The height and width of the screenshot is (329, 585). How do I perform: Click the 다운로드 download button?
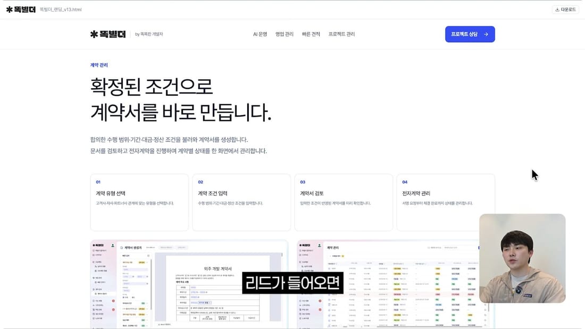tap(565, 10)
